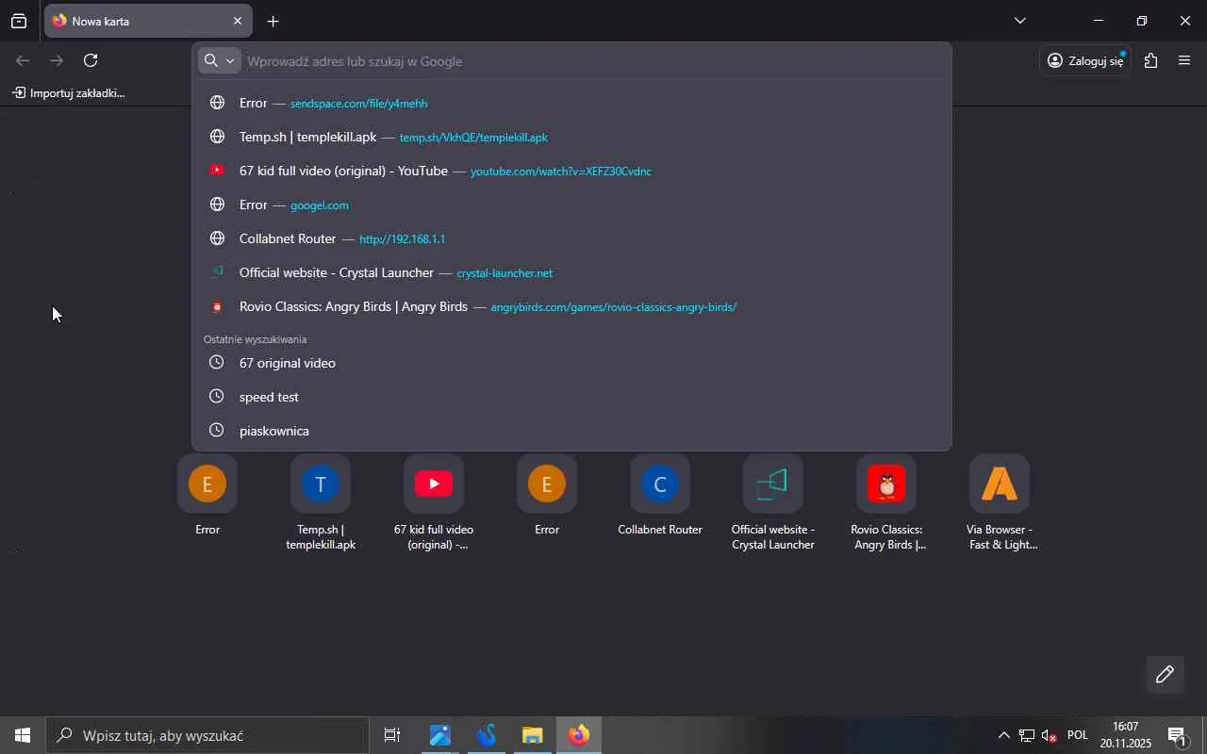This screenshot has width=1207, height=754.
Task: Open the Firefox hamburger application menu
Action: tap(1184, 60)
